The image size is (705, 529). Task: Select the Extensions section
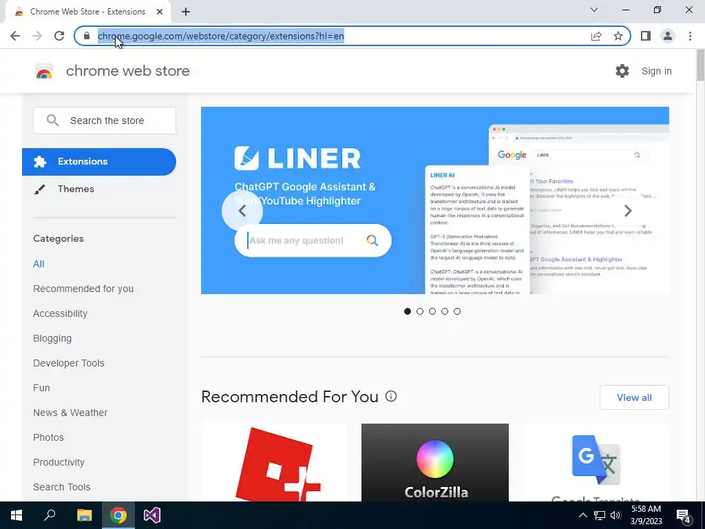click(x=99, y=162)
